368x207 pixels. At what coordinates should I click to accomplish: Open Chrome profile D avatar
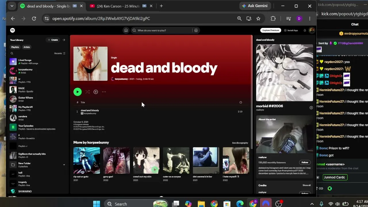coord(299,18)
